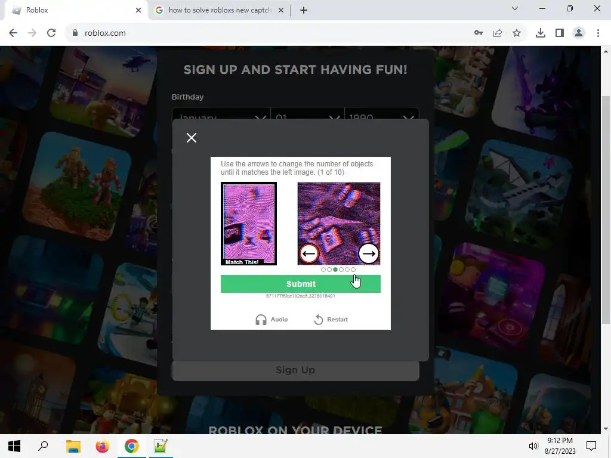
Task: Open the volume speaker tray icon
Action: [x=533, y=446]
